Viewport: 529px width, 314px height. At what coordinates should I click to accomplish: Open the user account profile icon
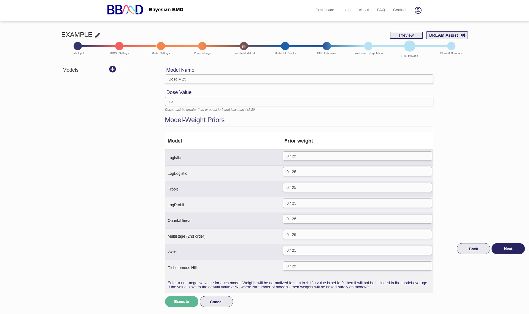[x=418, y=10]
